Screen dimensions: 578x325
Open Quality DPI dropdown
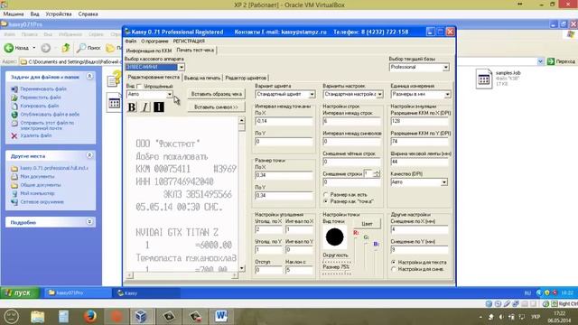443,182
